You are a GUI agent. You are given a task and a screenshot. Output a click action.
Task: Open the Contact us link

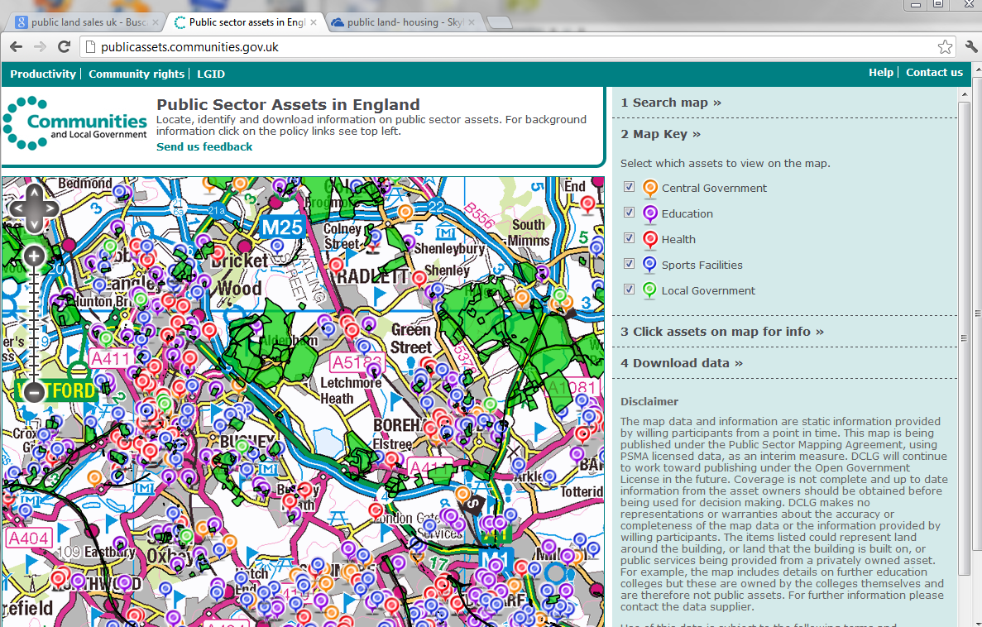click(x=934, y=73)
